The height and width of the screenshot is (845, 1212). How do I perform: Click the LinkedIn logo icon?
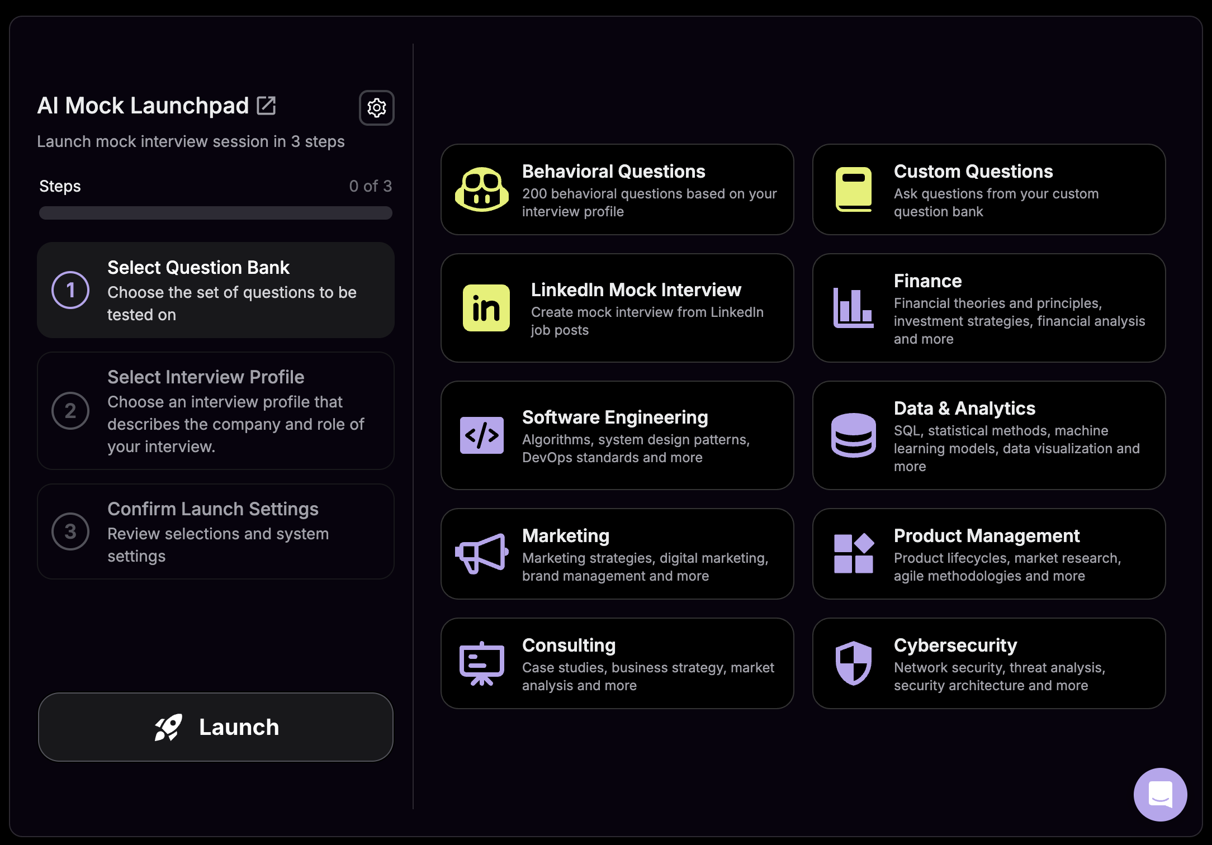pos(486,308)
